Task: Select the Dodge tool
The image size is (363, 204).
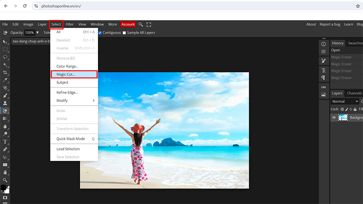Action: click(5, 134)
